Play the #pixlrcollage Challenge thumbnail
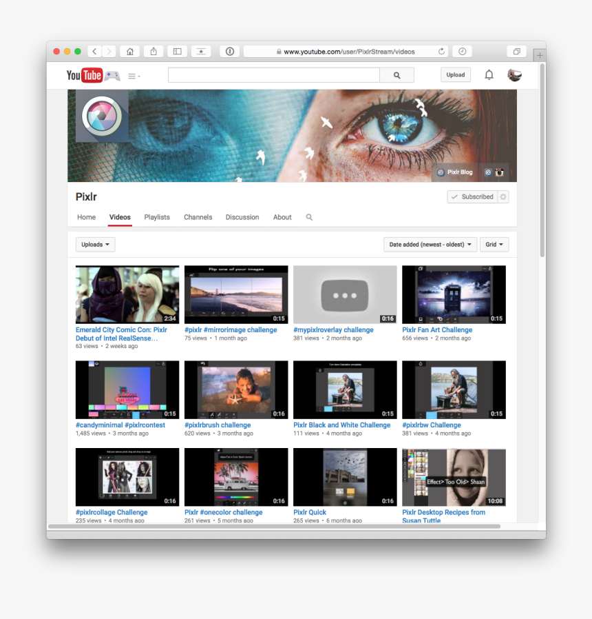The width and height of the screenshot is (592, 619). click(127, 477)
